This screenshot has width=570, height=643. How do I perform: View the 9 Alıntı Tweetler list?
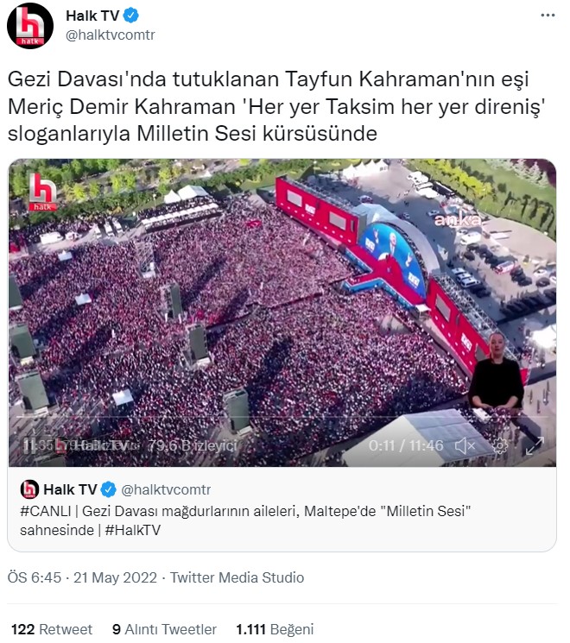(x=164, y=629)
